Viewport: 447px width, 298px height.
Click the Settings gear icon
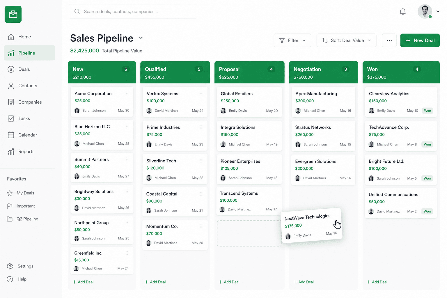click(x=10, y=266)
